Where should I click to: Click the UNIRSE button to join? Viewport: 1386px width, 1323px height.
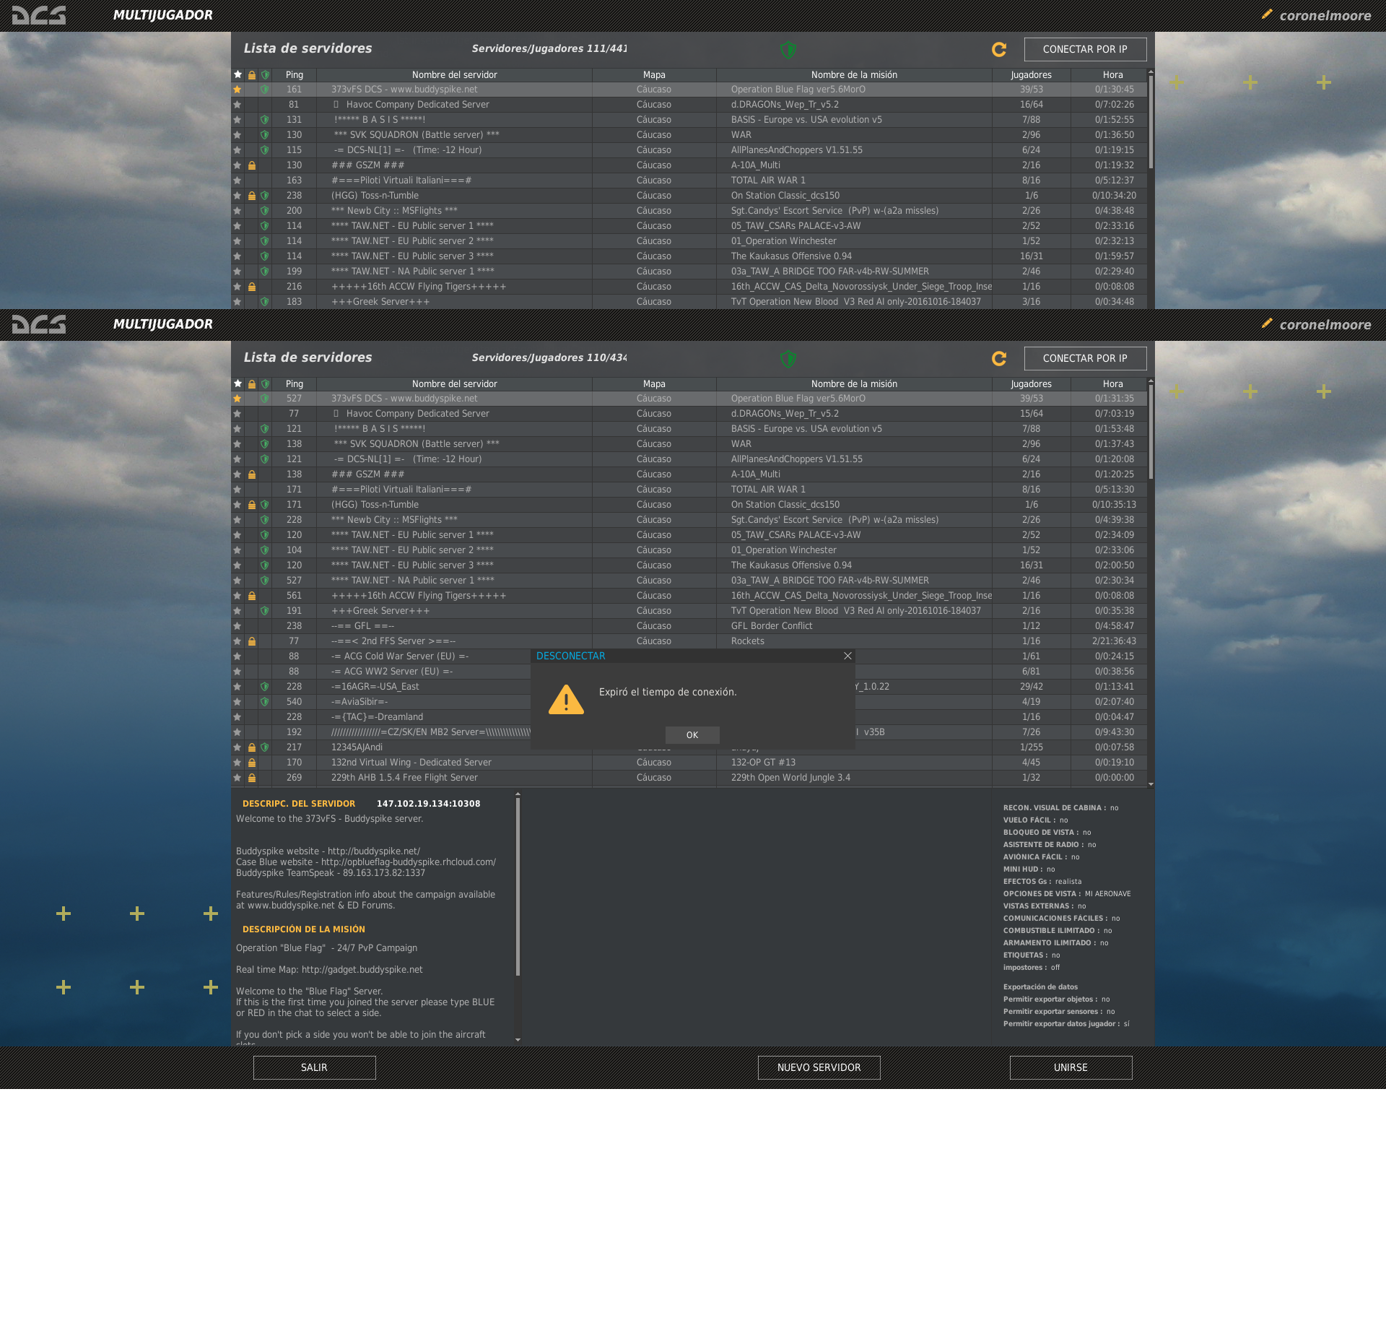point(1071,1067)
